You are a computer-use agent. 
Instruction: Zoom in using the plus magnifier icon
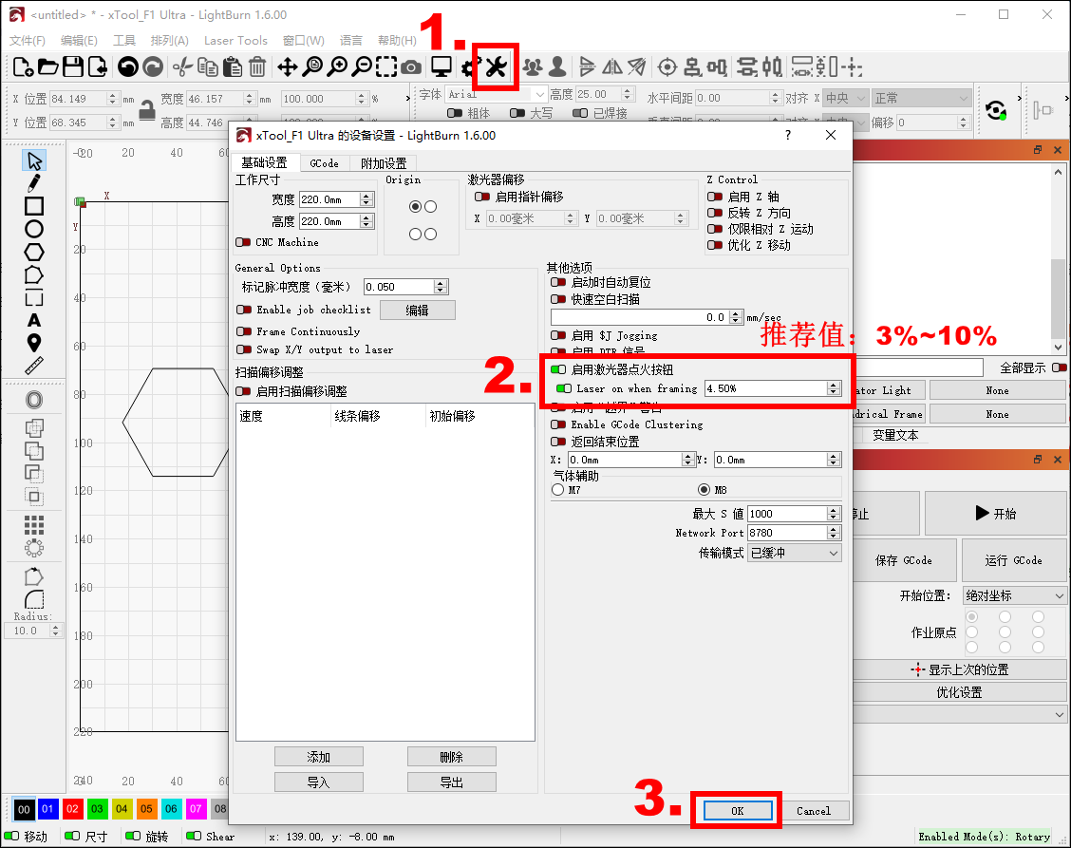(x=337, y=67)
